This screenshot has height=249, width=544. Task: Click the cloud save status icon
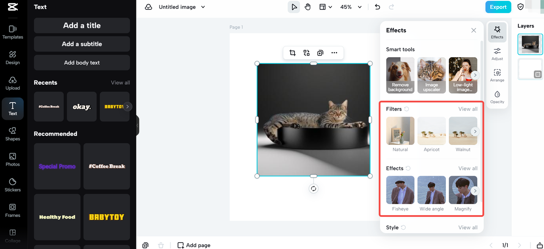click(148, 7)
